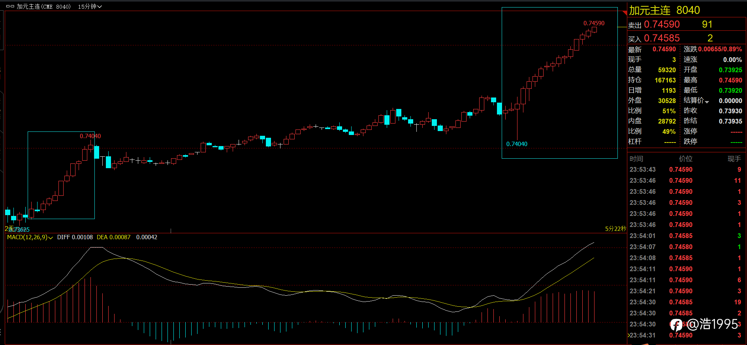Click the 时间 column header
The width and height of the screenshot is (747, 345).
tap(636, 159)
